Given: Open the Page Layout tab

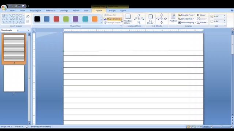Looking at the screenshot, I should pos(35,11).
